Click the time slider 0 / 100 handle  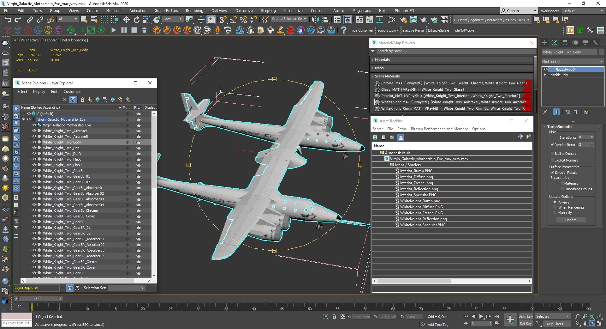[x=38, y=299]
